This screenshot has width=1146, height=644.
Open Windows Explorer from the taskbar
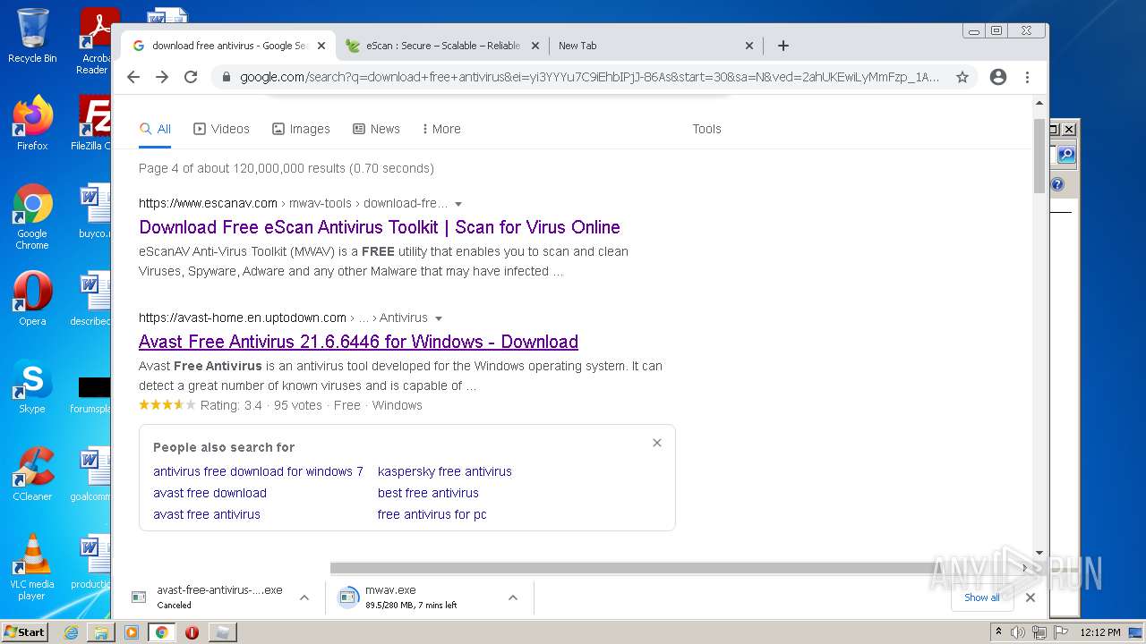click(101, 632)
